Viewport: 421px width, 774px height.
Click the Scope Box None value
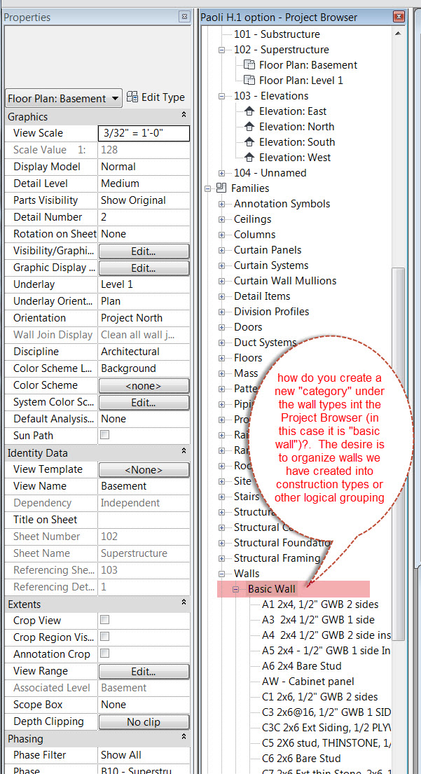coord(144,705)
